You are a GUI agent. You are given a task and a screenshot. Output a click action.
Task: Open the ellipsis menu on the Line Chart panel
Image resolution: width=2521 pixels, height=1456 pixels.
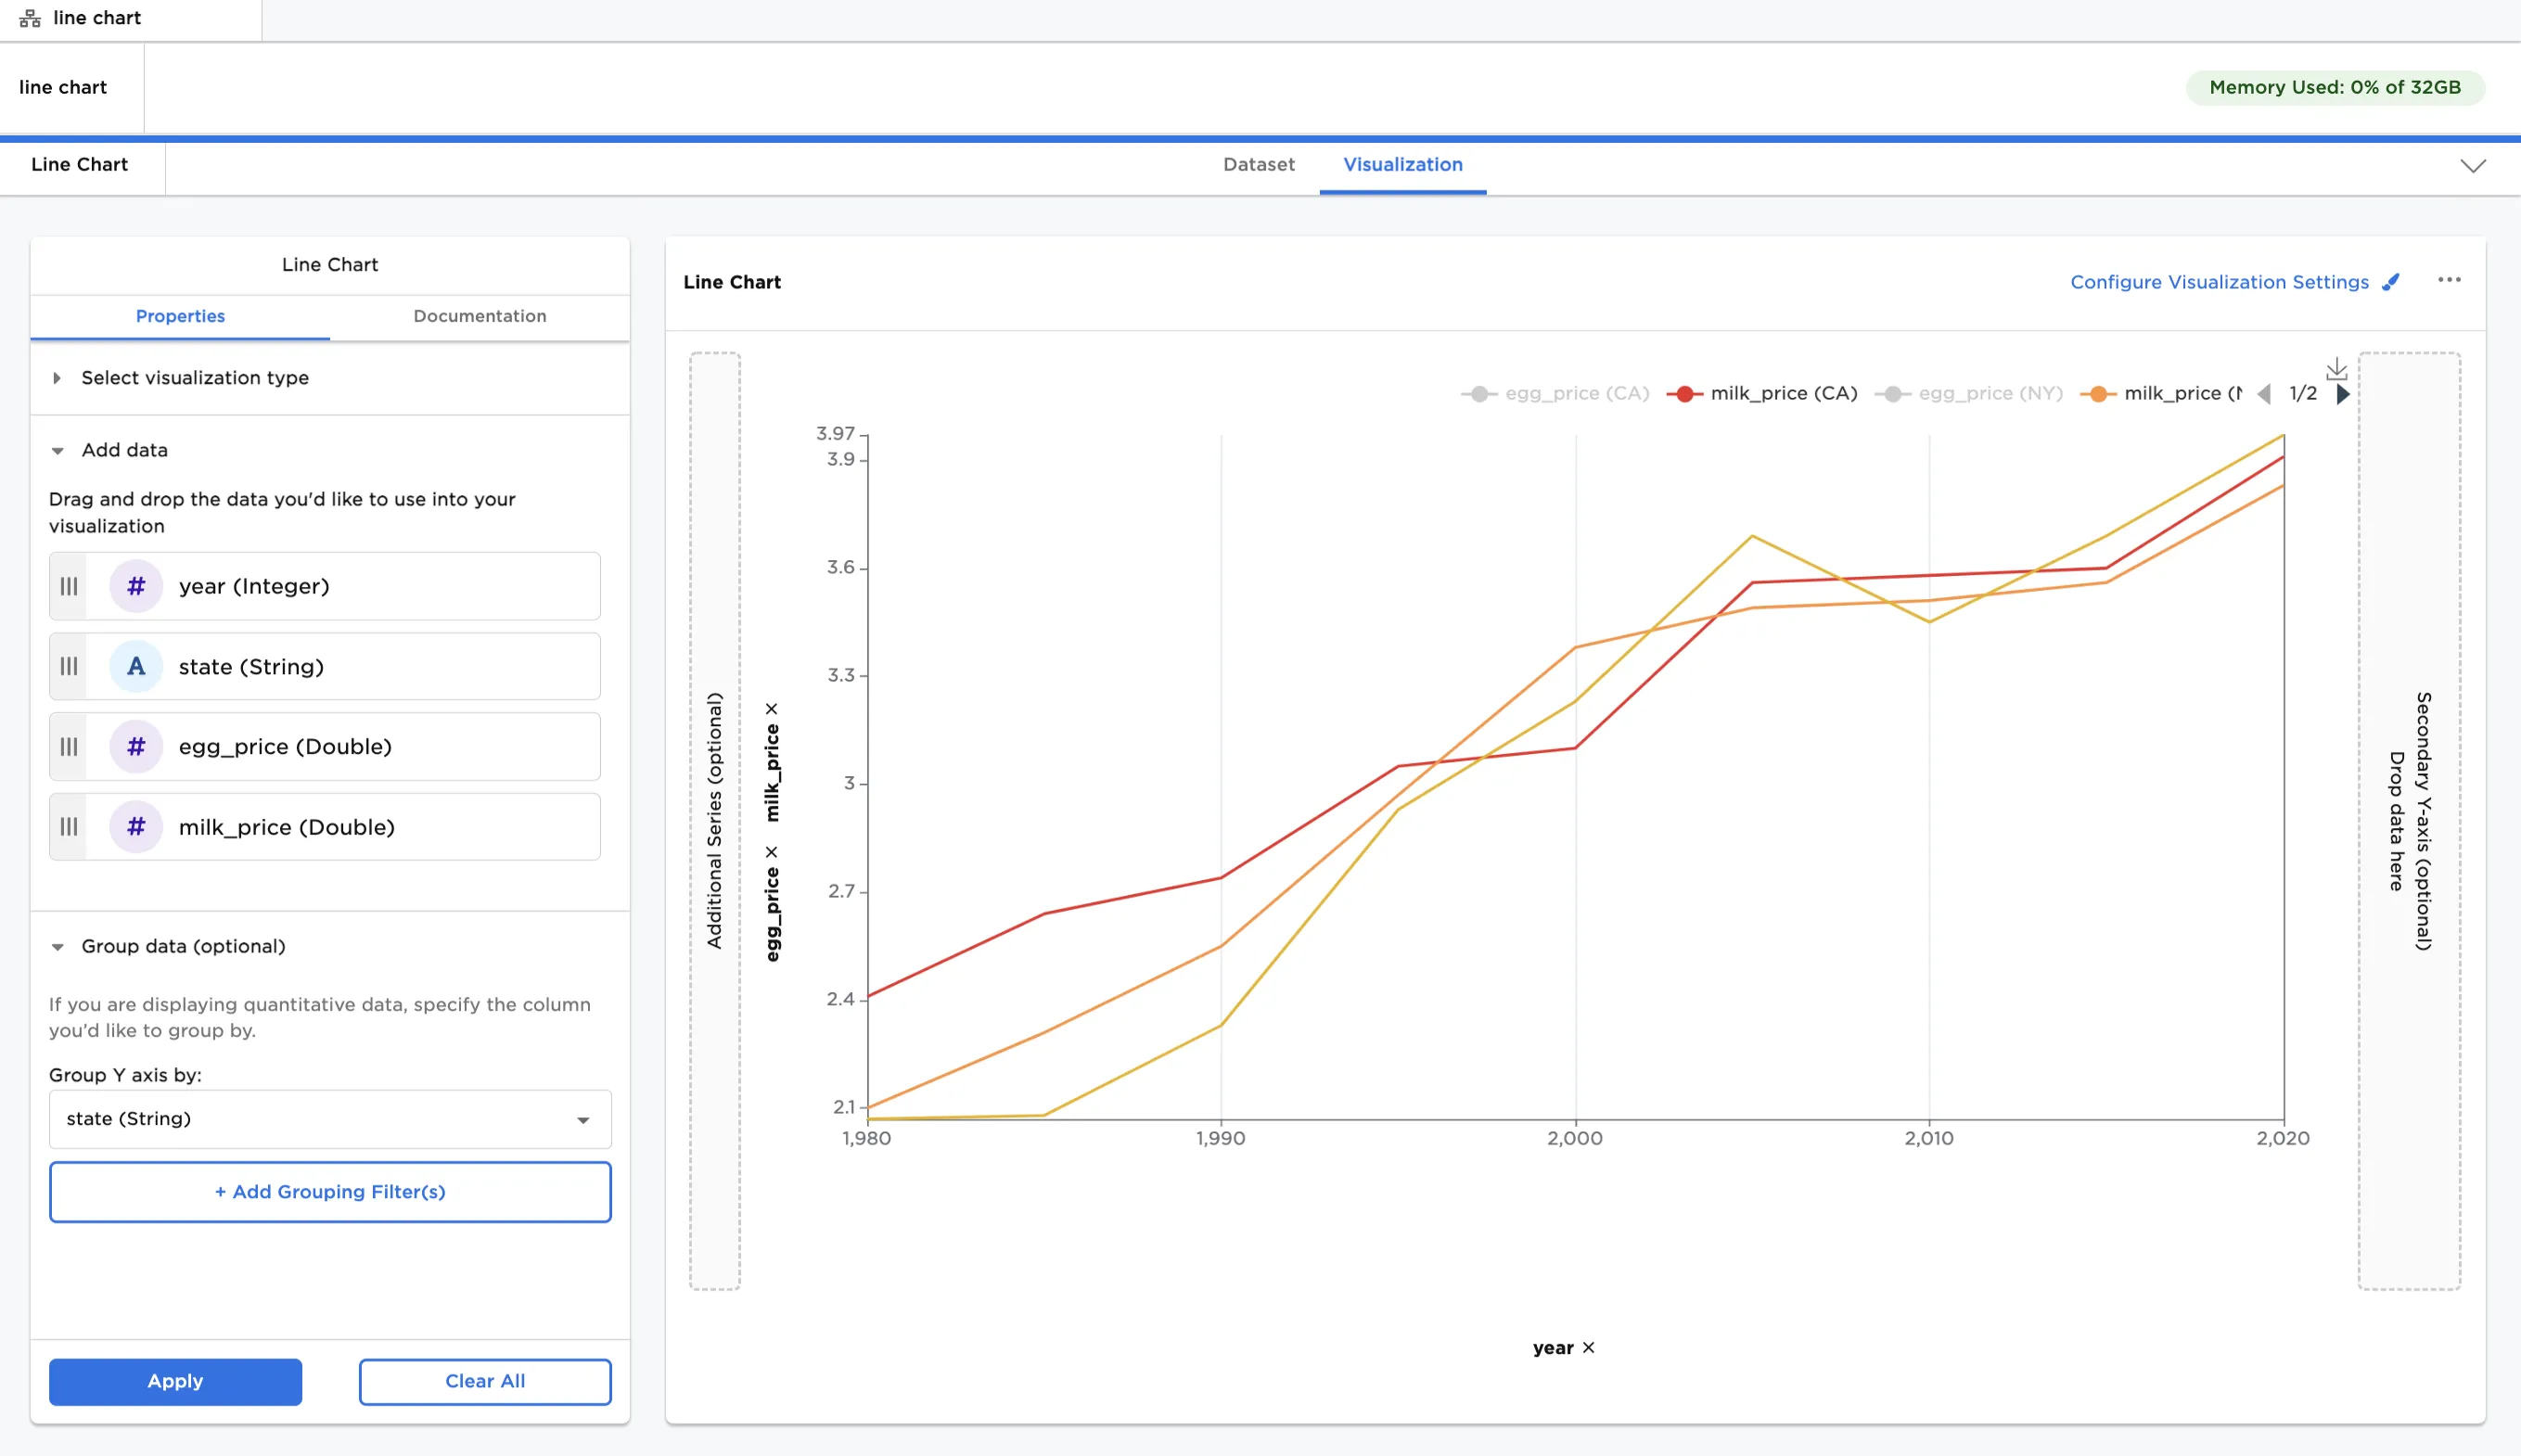coord(2449,281)
